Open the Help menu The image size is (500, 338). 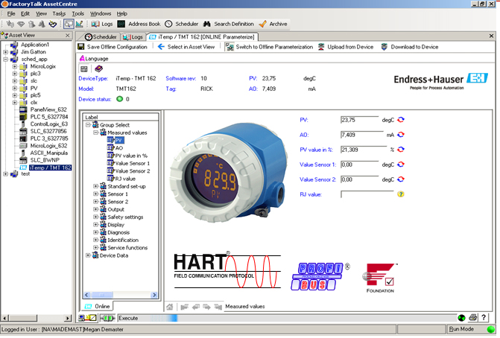tap(121, 13)
